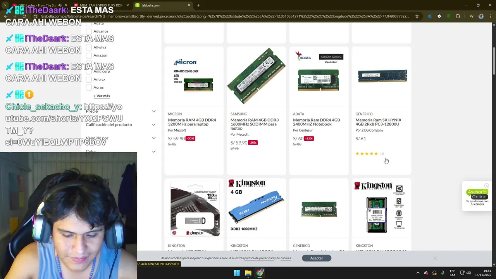Open the volume tray icon
496x279 pixels.
point(468,273)
